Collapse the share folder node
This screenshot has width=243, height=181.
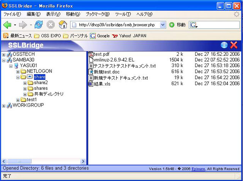18,77
